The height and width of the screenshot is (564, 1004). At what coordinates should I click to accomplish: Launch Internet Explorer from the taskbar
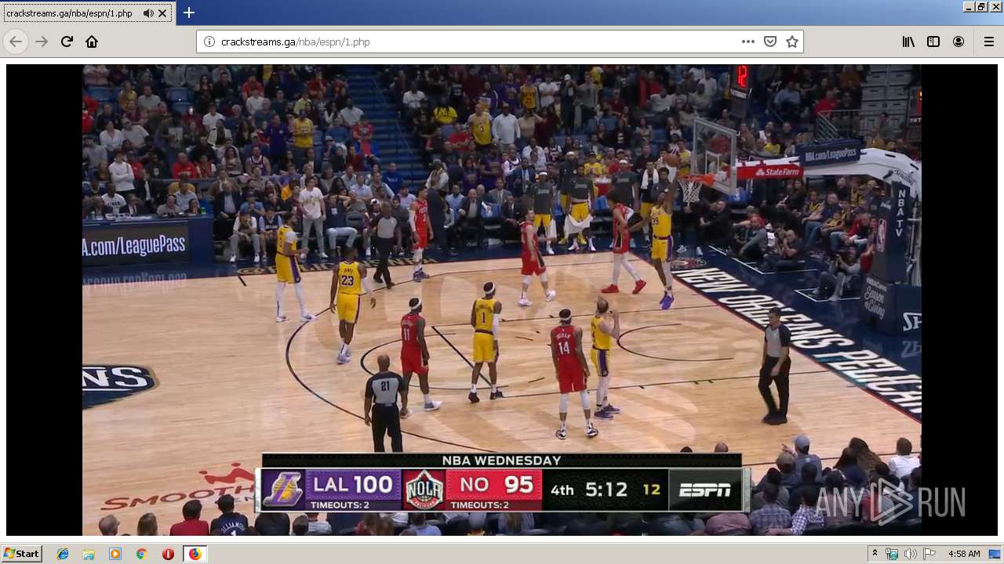click(63, 554)
